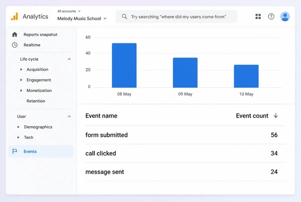This screenshot has width=301, height=202.
Task: Expand the Tech triangle
Action: point(18,137)
